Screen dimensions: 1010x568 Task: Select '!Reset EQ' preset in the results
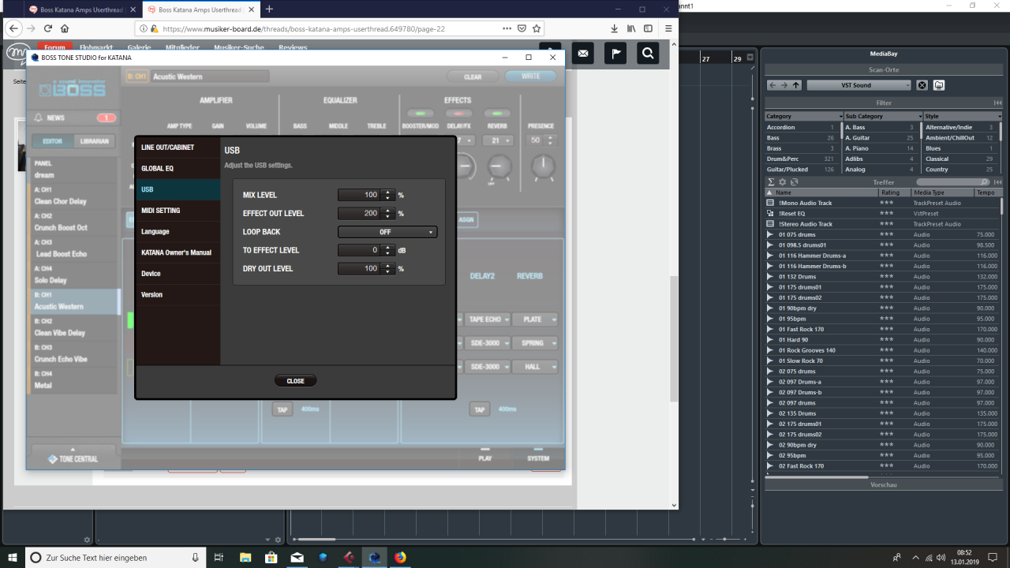click(882, 213)
